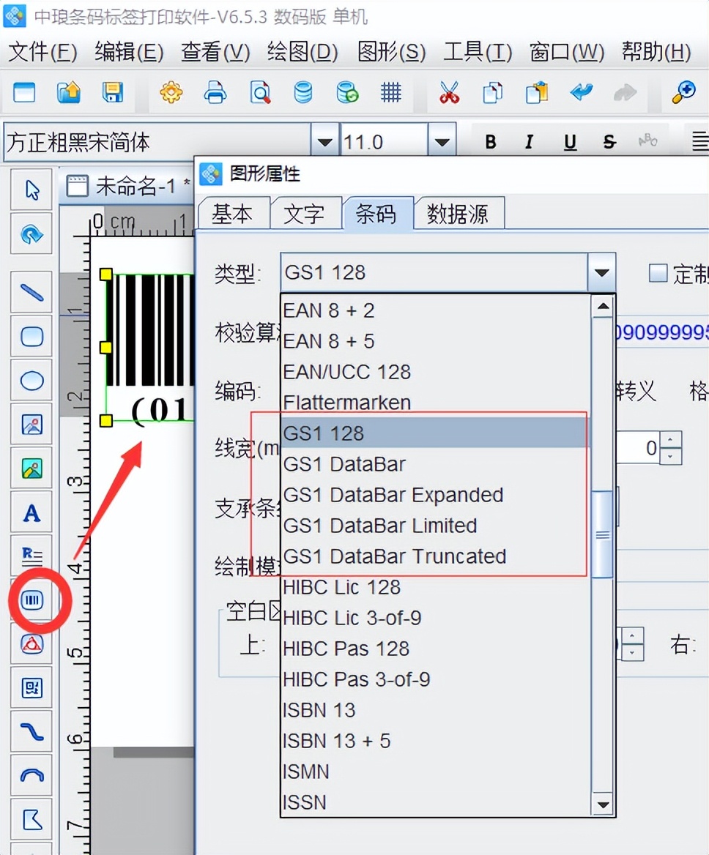
Task: Click the scissors Cut icon
Action: point(449,92)
